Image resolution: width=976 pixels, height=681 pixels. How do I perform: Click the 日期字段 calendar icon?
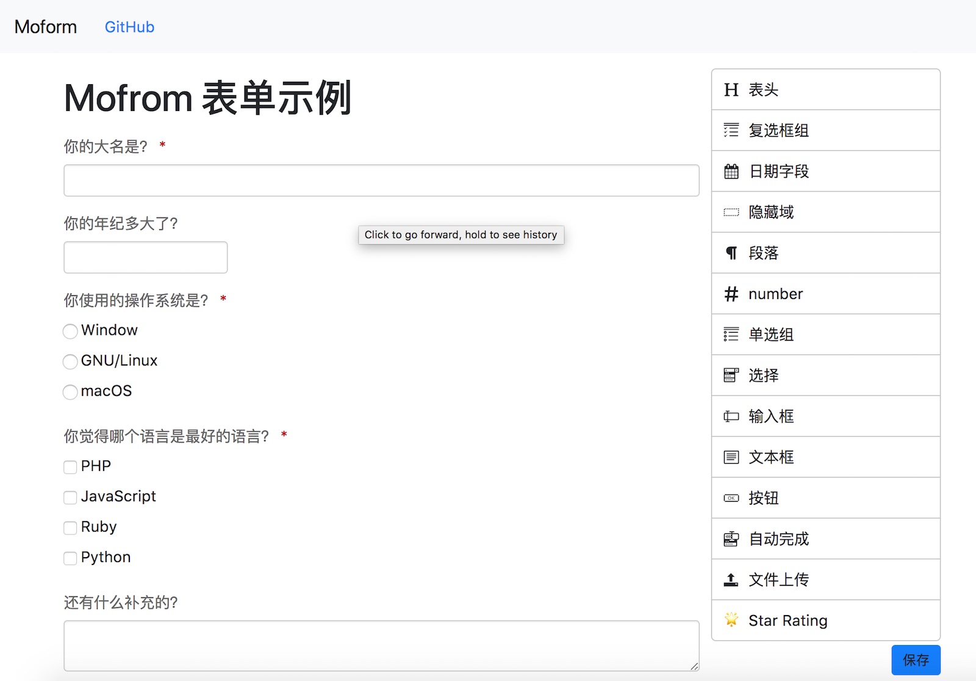731,171
